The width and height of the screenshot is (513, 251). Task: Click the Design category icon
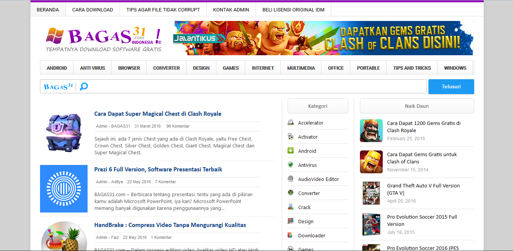[291, 221]
